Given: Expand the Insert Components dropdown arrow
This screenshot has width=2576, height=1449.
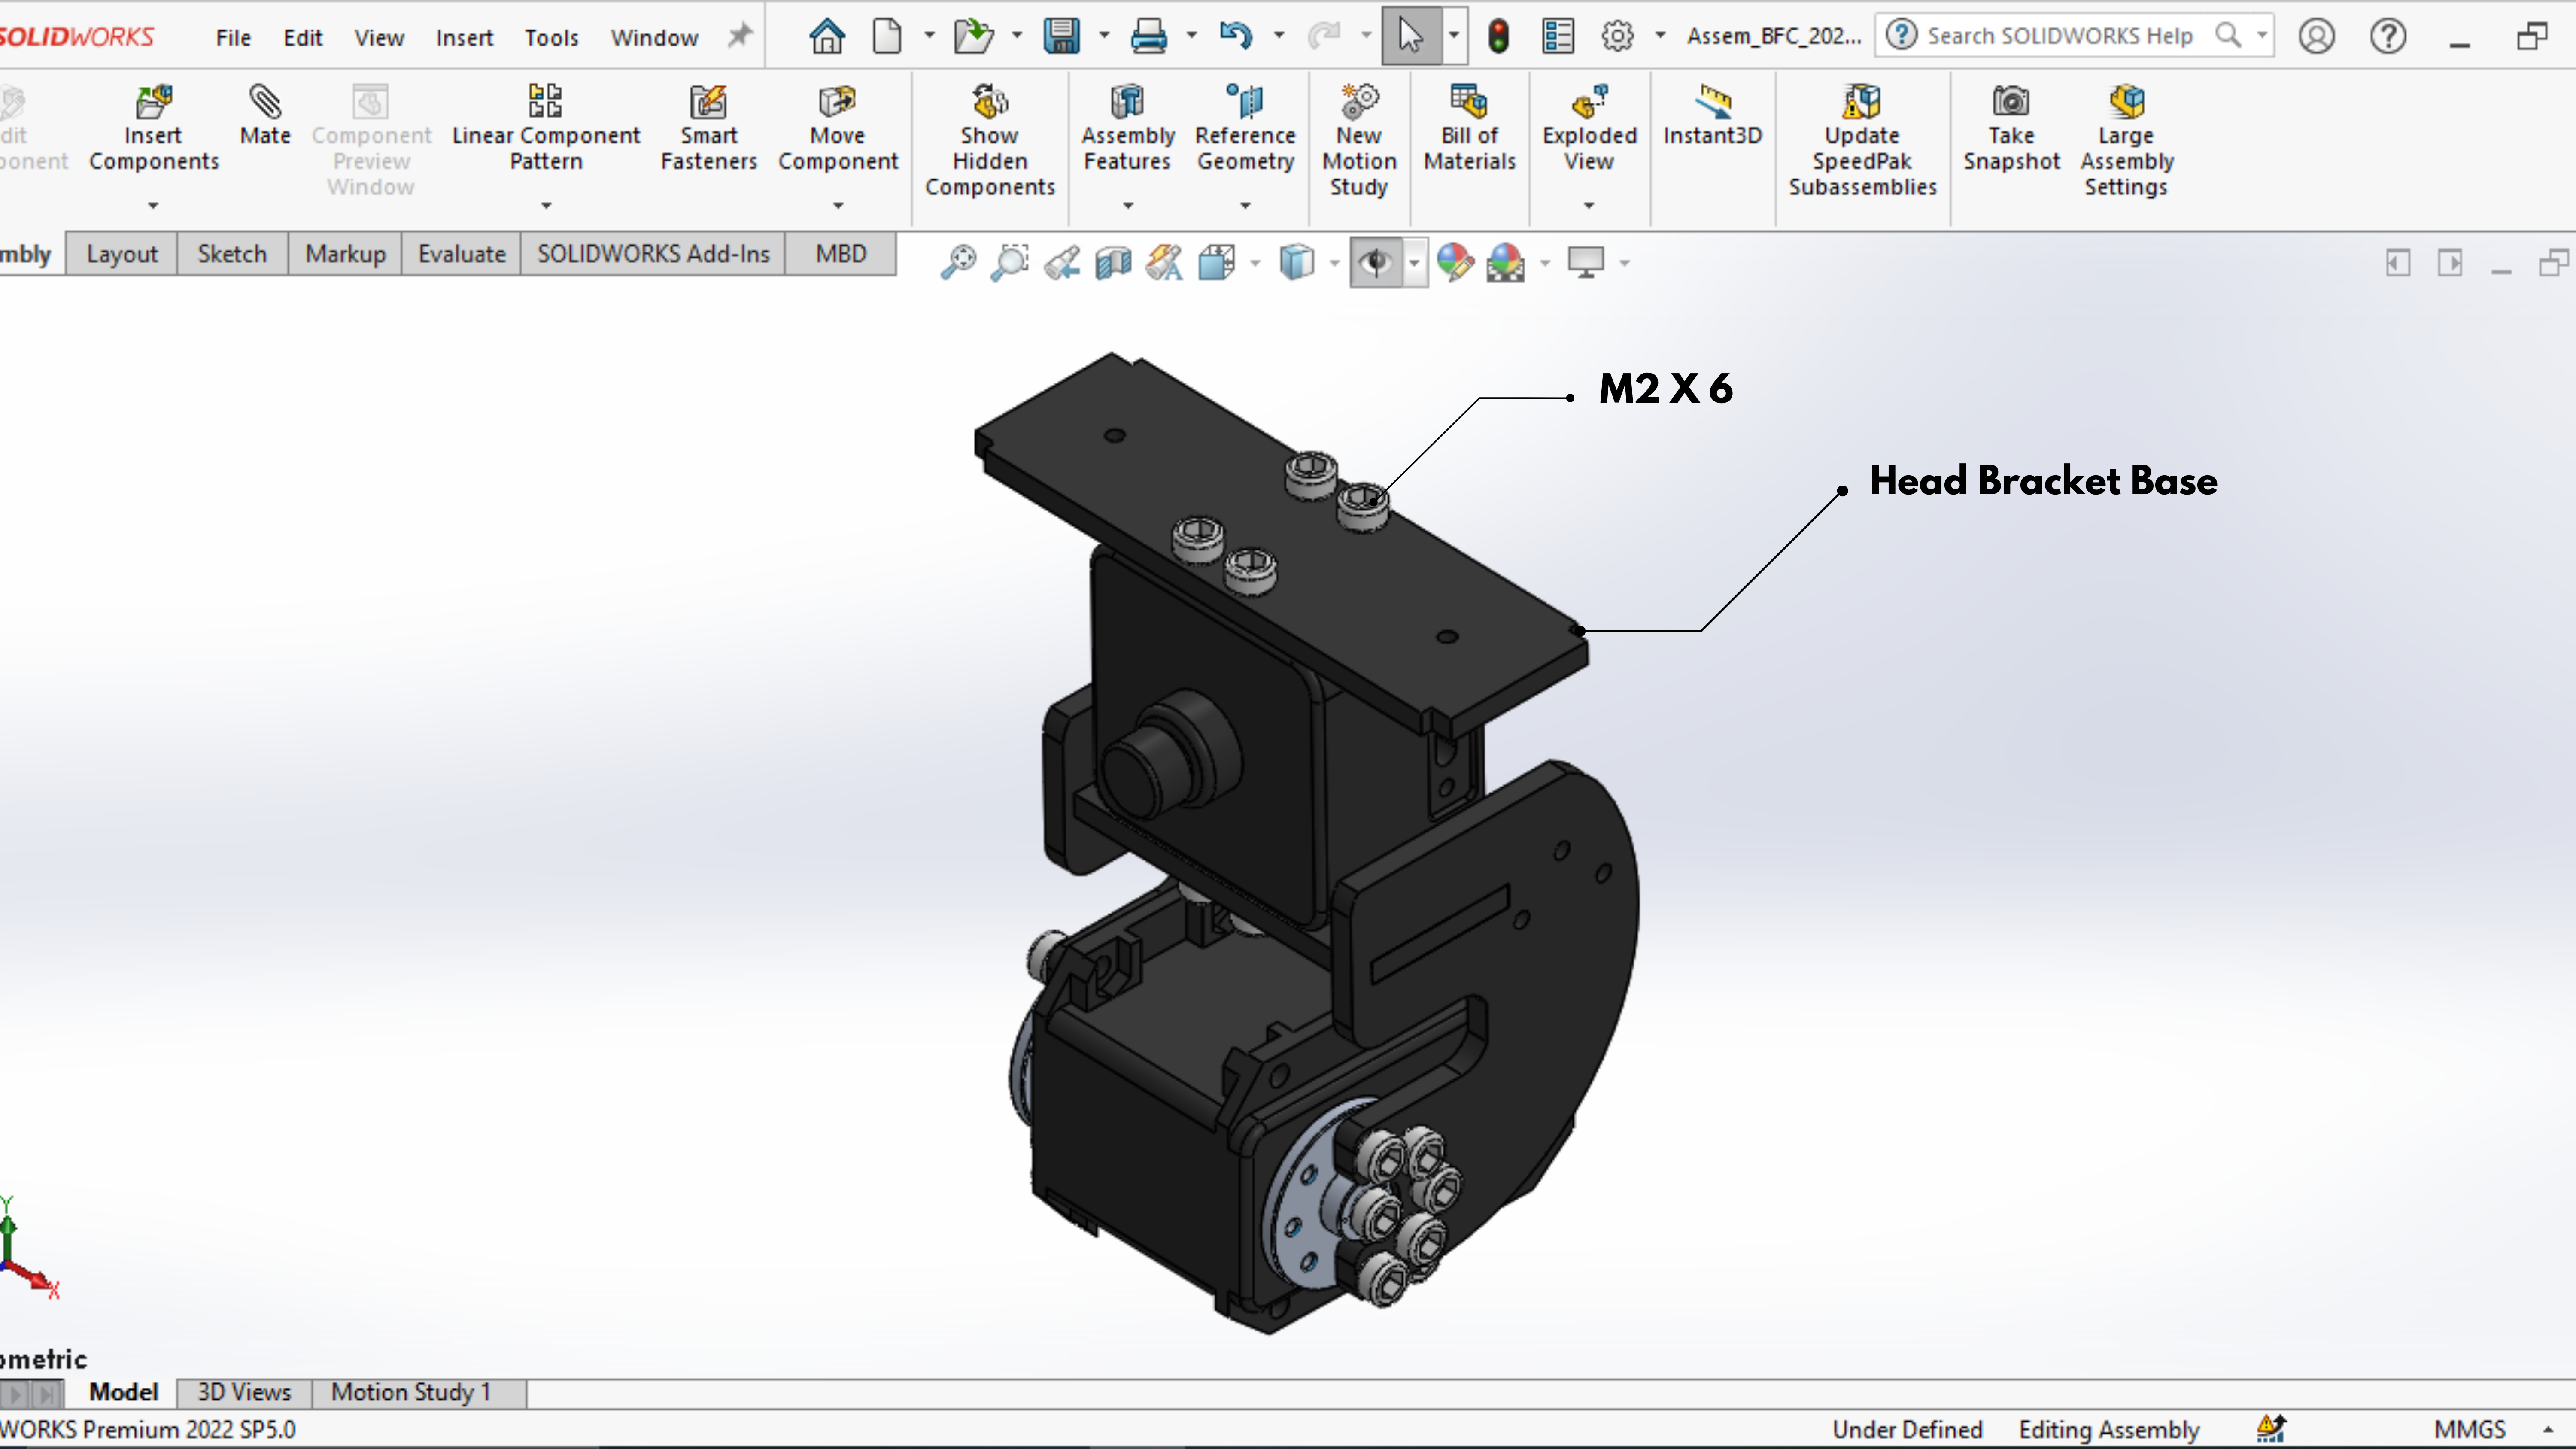Looking at the screenshot, I should (x=153, y=205).
